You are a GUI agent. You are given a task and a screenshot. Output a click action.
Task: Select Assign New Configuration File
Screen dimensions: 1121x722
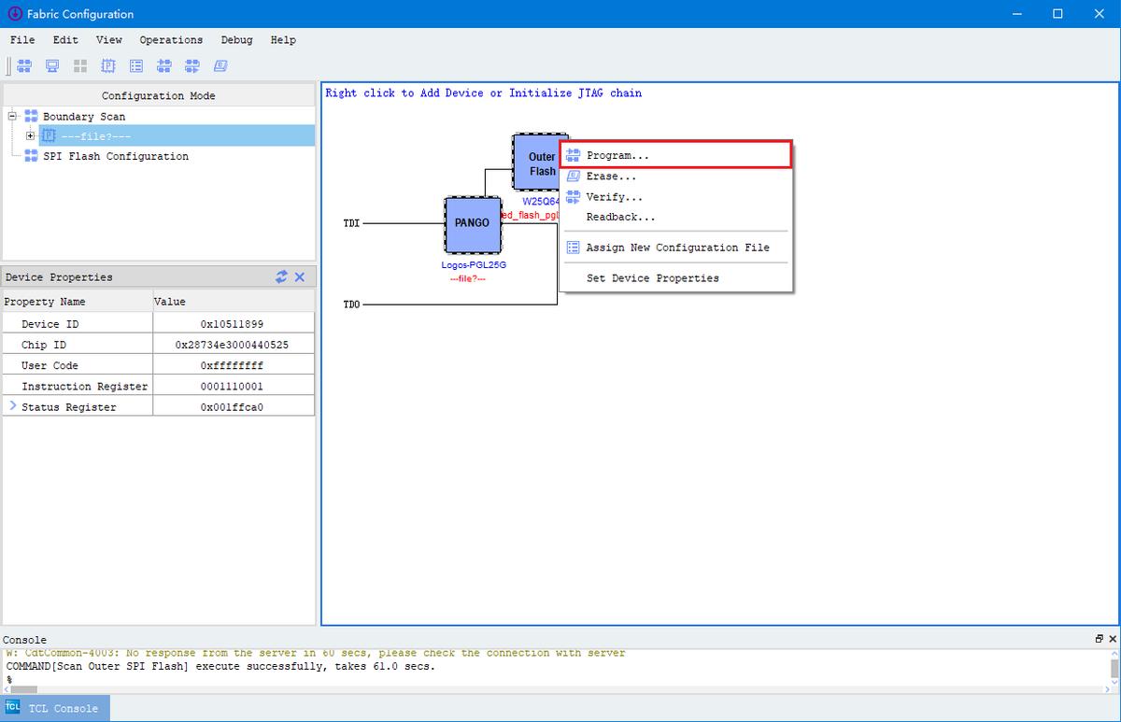click(675, 248)
